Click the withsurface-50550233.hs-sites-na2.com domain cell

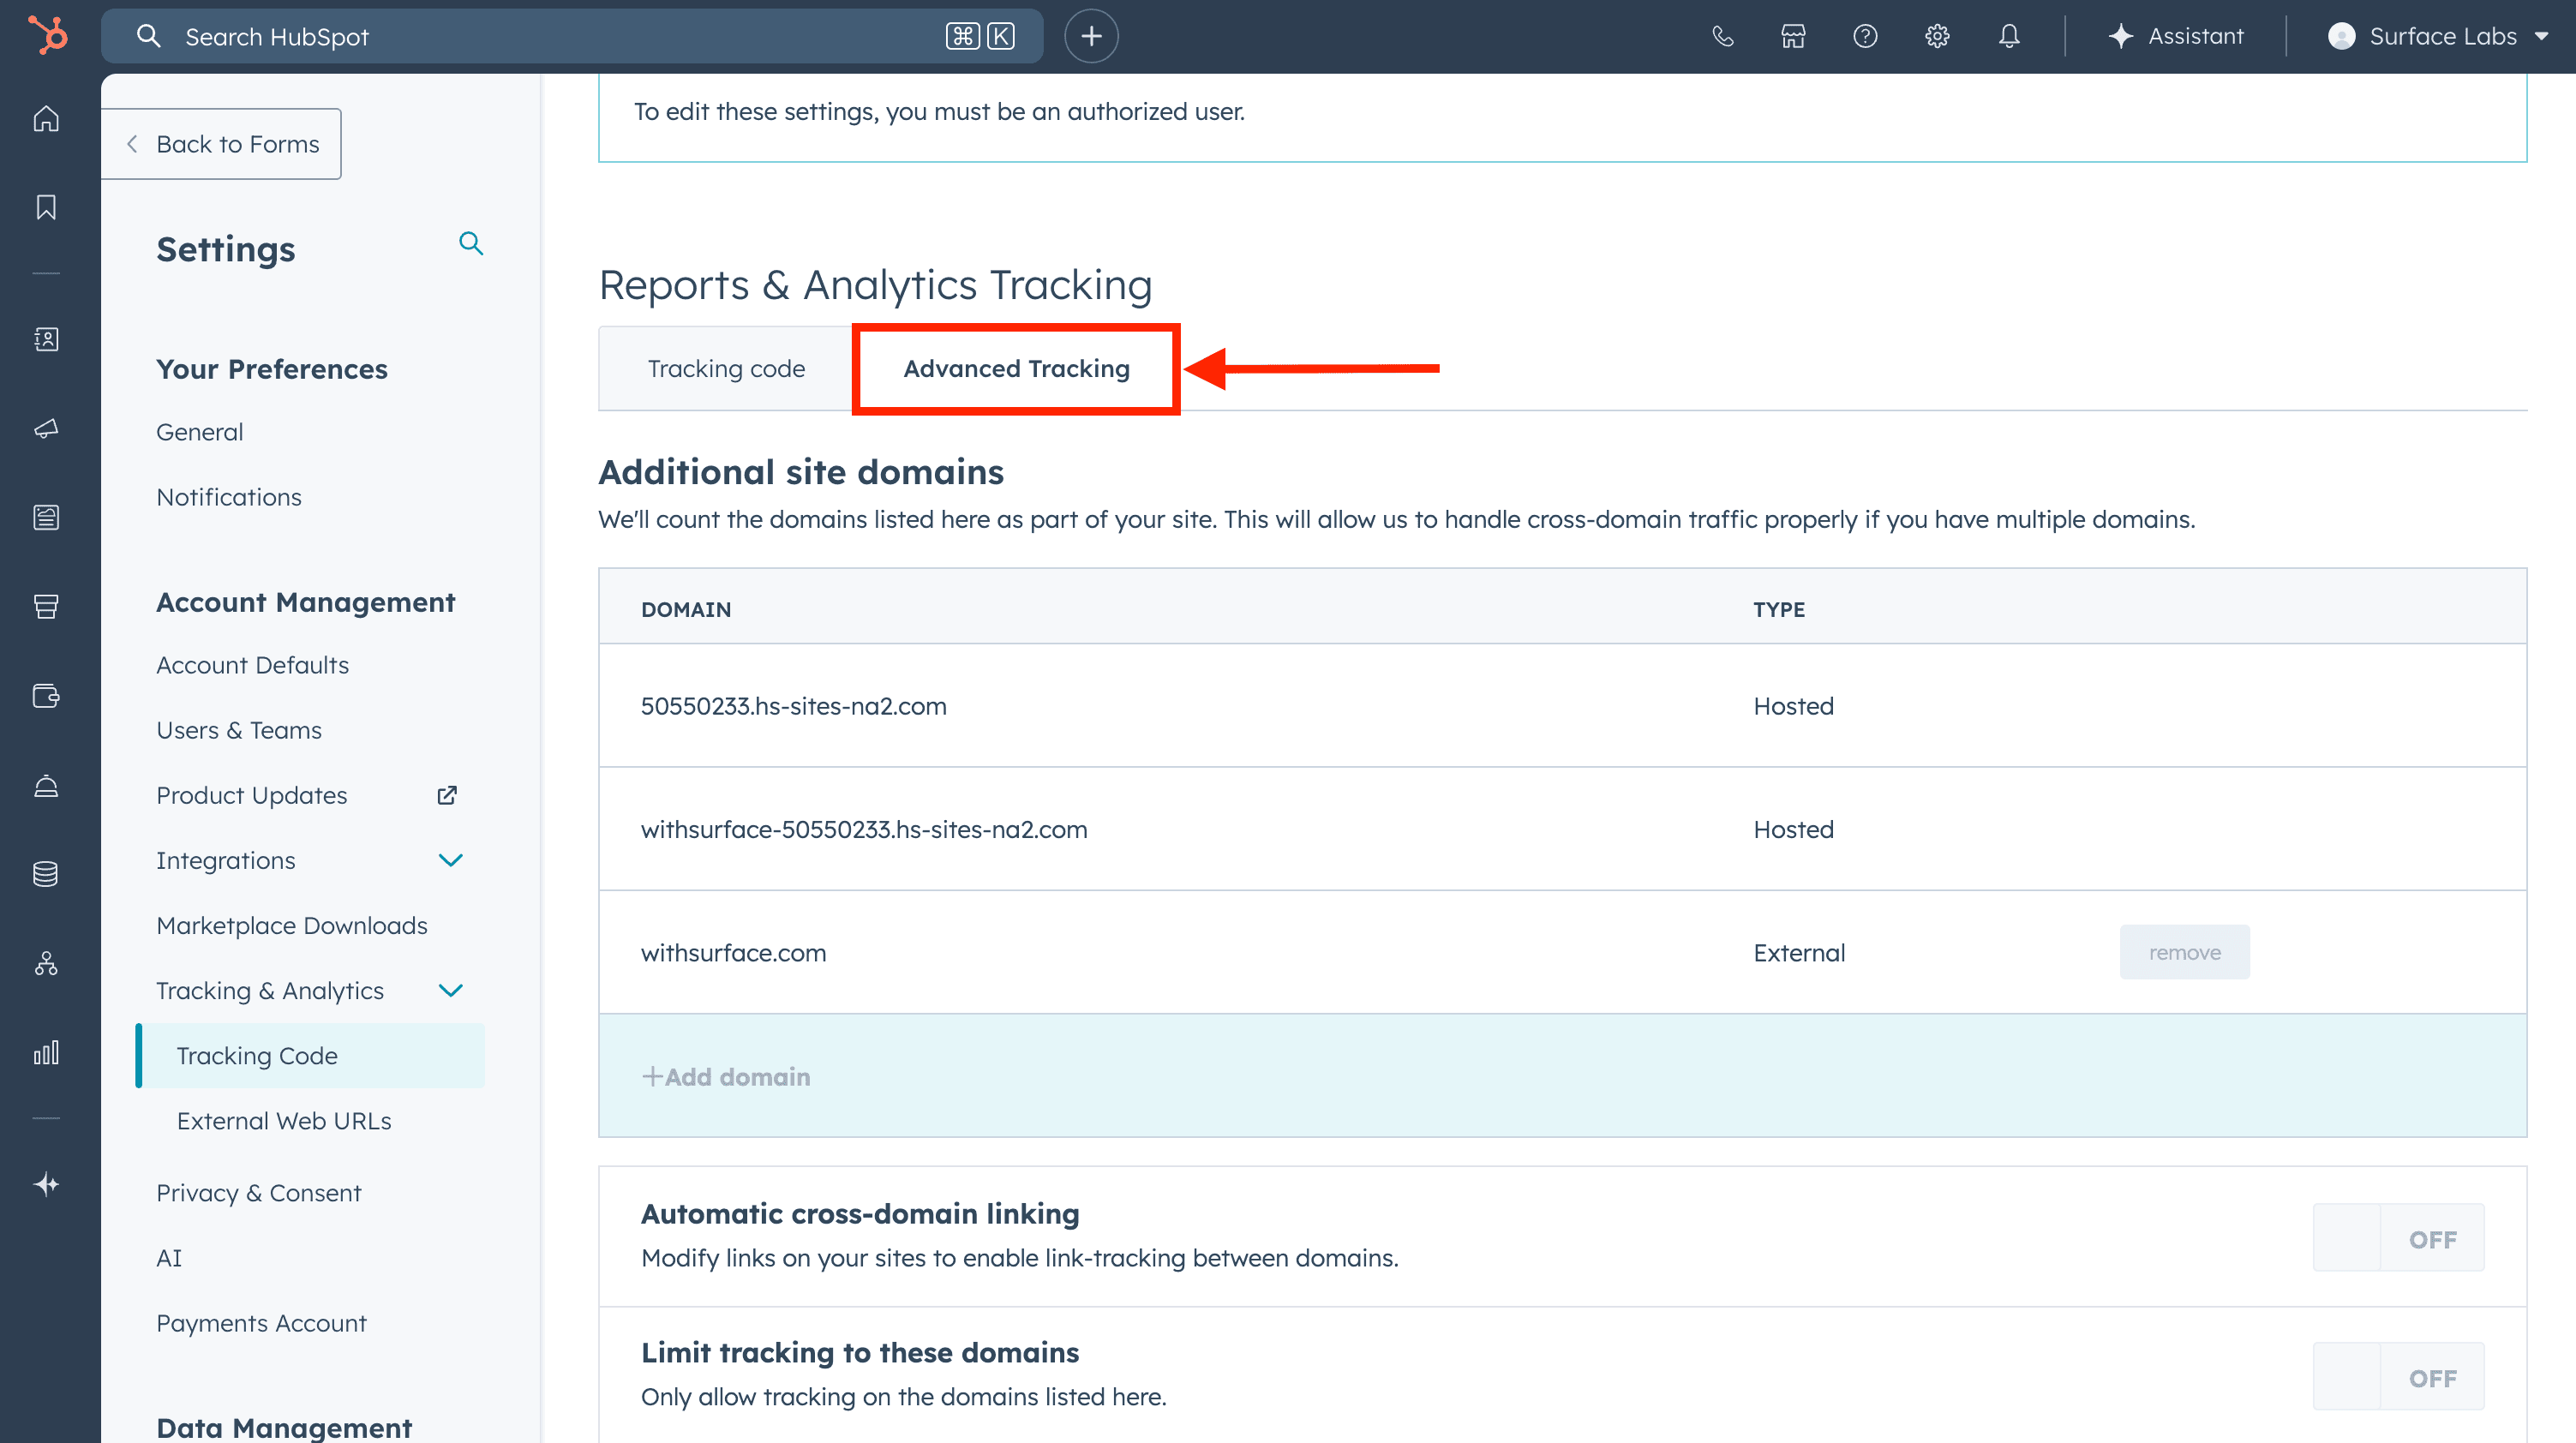[x=864, y=829]
